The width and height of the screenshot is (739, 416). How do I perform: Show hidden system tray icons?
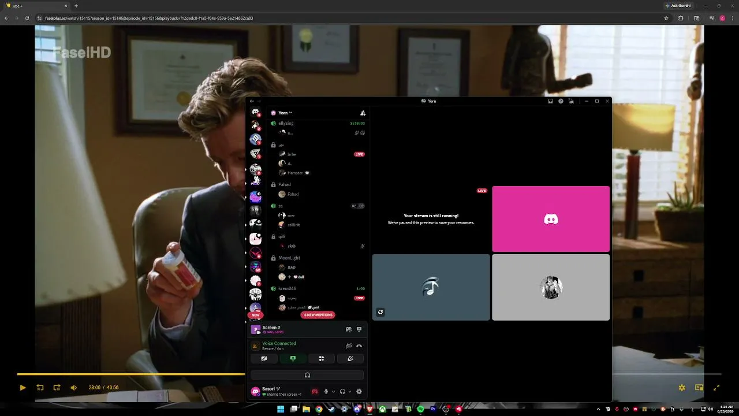598,409
